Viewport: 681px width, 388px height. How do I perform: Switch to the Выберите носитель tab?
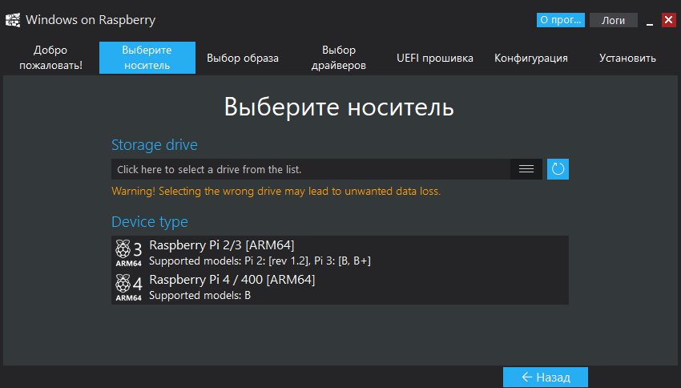(x=147, y=58)
